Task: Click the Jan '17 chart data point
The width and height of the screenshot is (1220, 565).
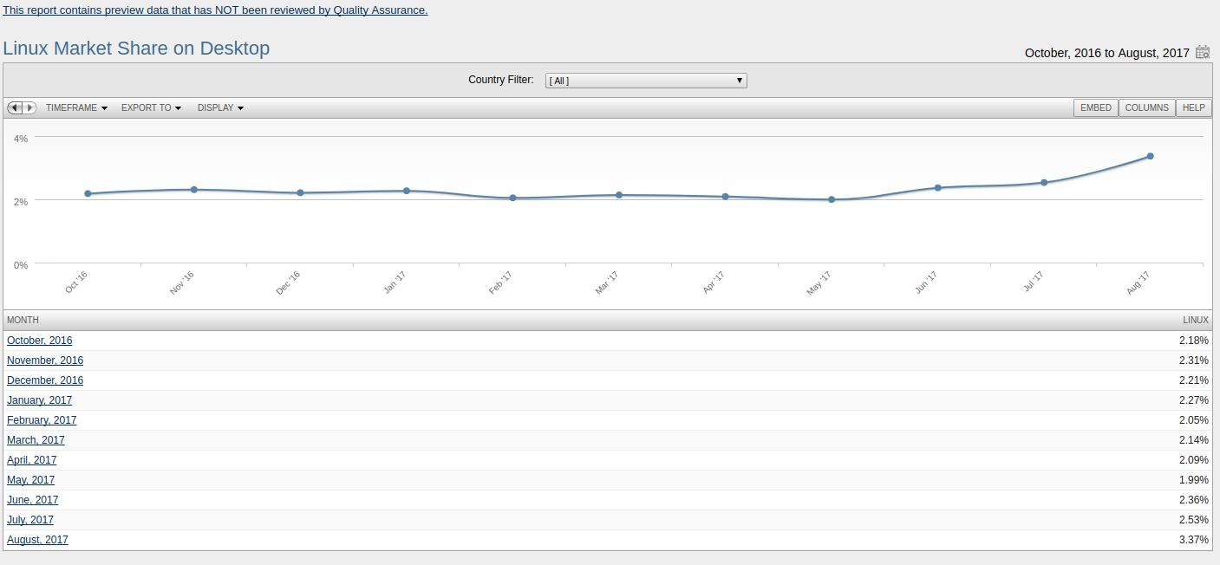Action: 407,191
